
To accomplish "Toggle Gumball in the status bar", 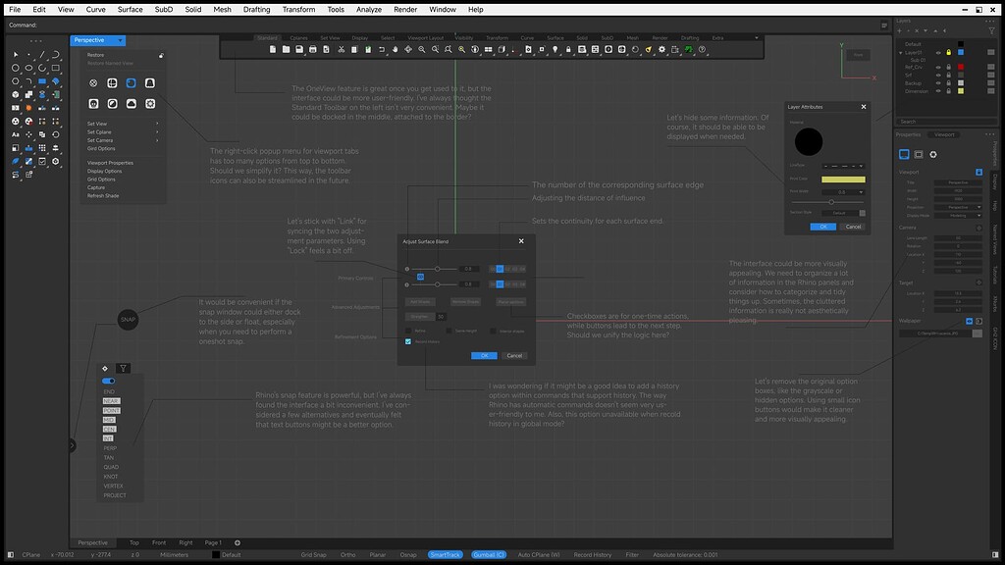I will pyautogui.click(x=488, y=554).
